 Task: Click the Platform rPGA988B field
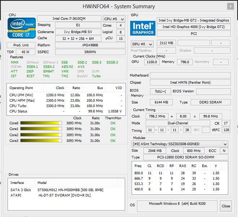pyautogui.click(x=90, y=45)
